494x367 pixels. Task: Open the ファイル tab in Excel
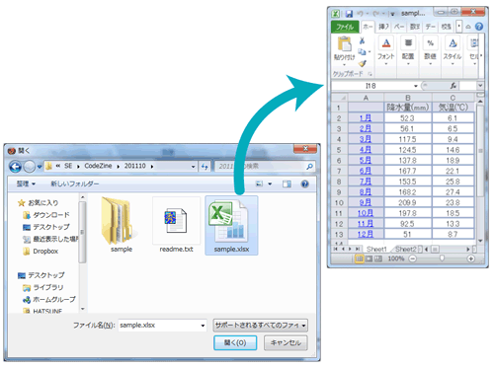click(345, 27)
